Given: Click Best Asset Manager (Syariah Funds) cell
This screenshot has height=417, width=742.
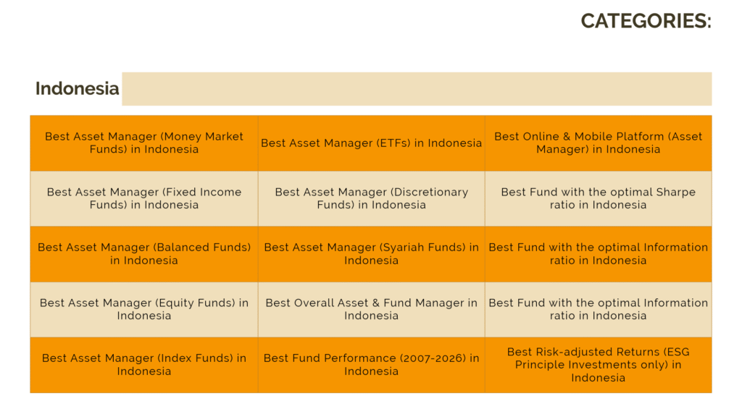Looking at the screenshot, I should tap(371, 253).
